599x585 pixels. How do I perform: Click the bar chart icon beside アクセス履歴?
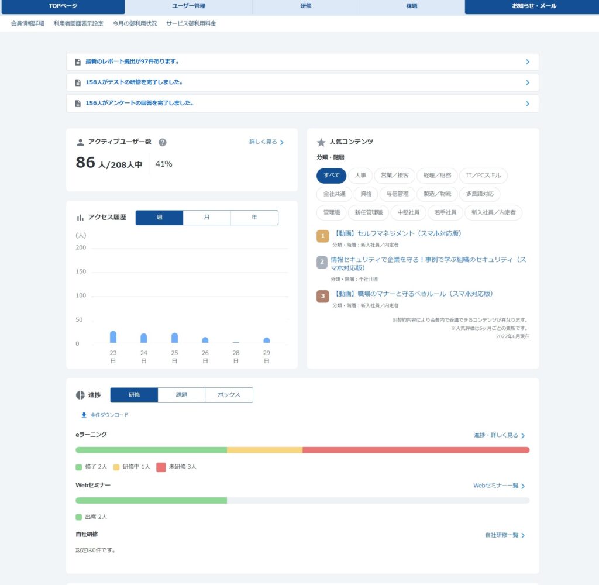(x=80, y=218)
